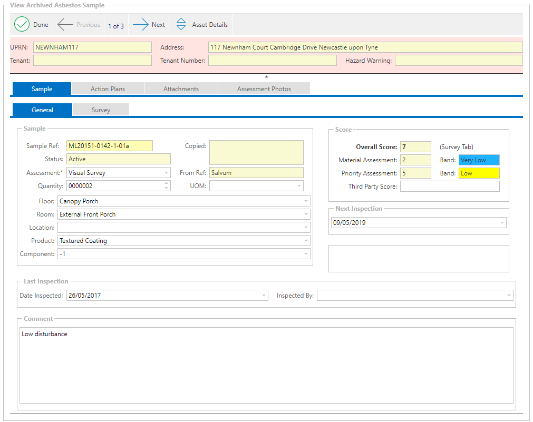Open Asset Details from the toolbar
Viewport: 533px width, 422px height.
pos(202,25)
